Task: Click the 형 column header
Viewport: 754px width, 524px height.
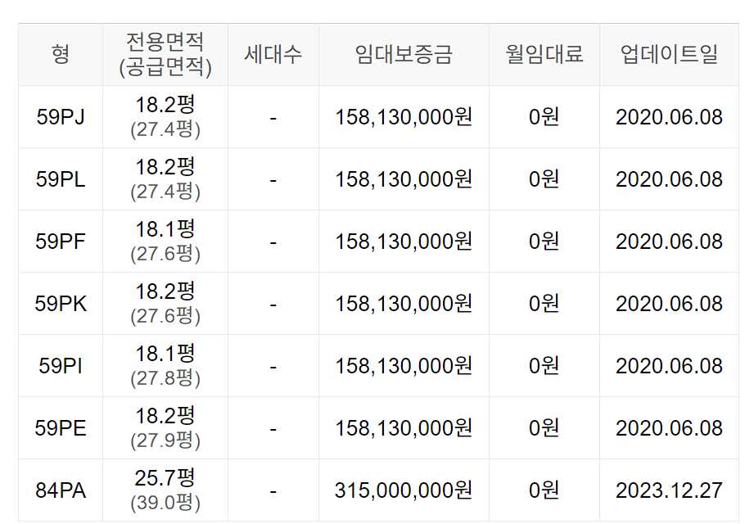Action: click(61, 54)
